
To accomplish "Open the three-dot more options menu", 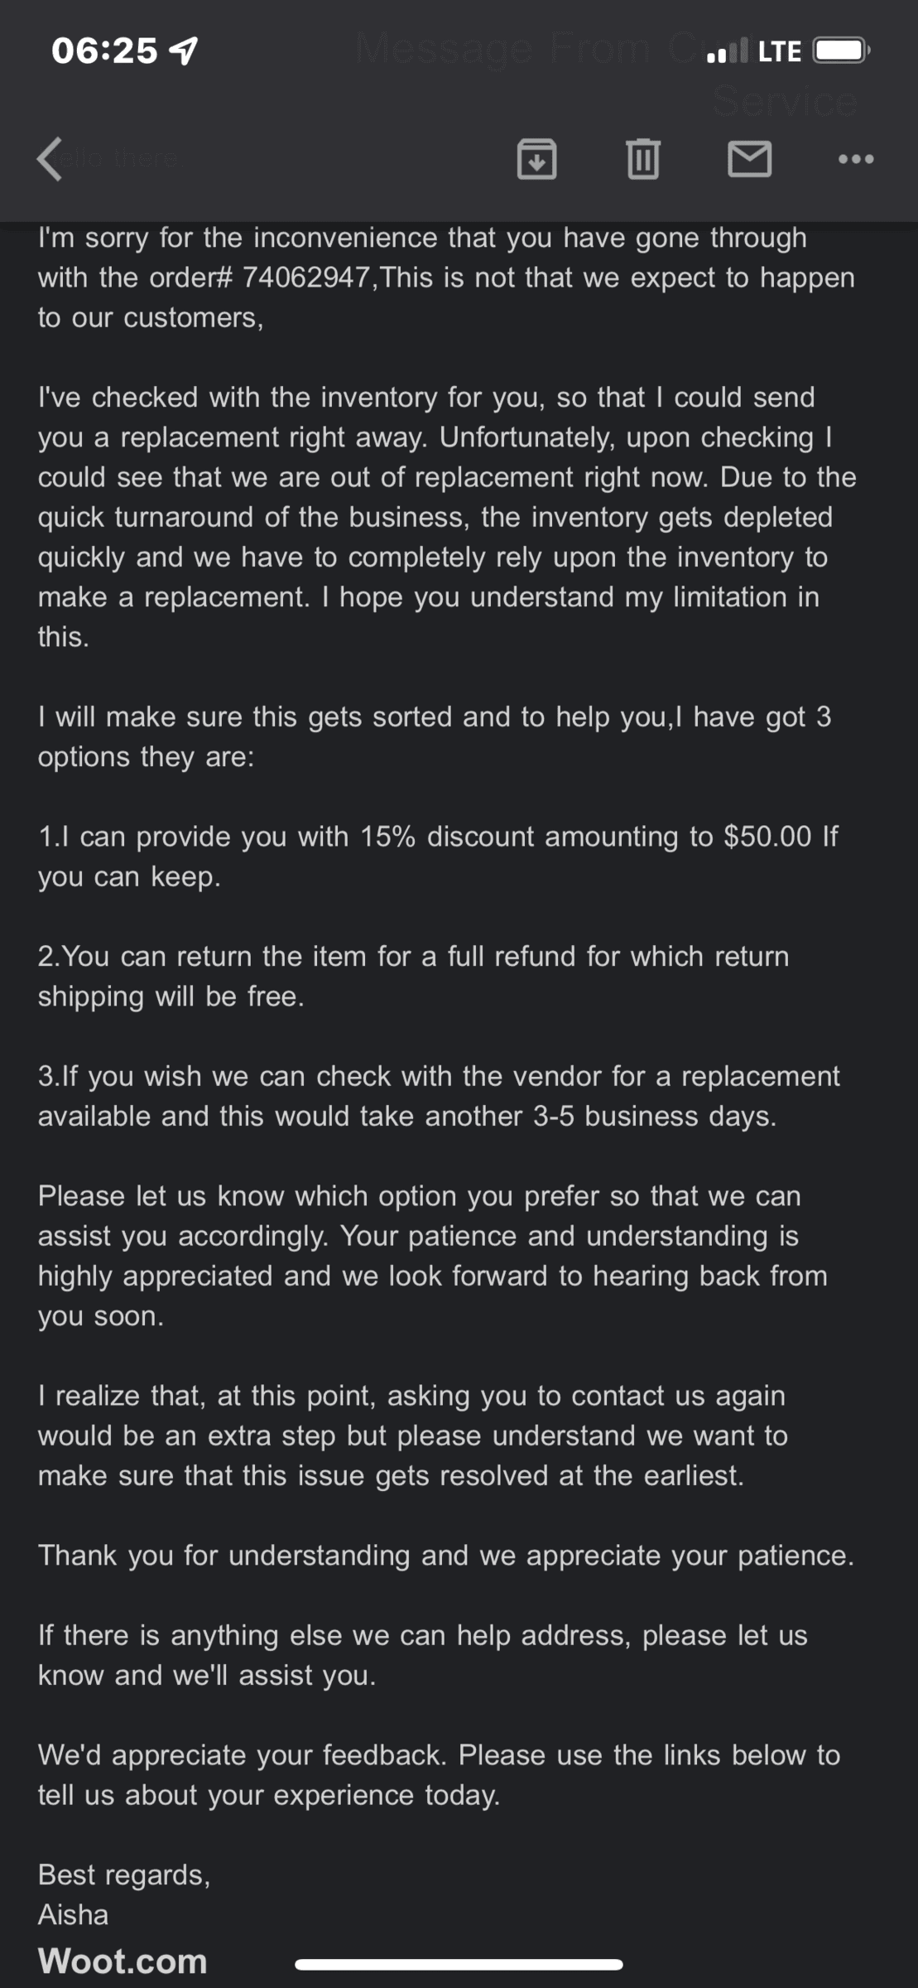I will pyautogui.click(x=856, y=158).
